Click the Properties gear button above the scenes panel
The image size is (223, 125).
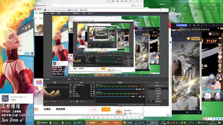click(x=70, y=79)
